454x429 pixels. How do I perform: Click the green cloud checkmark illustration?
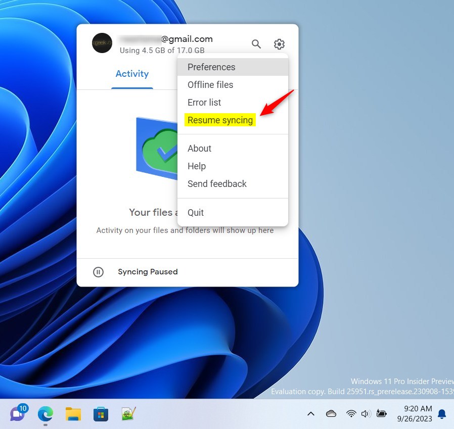[x=157, y=149]
